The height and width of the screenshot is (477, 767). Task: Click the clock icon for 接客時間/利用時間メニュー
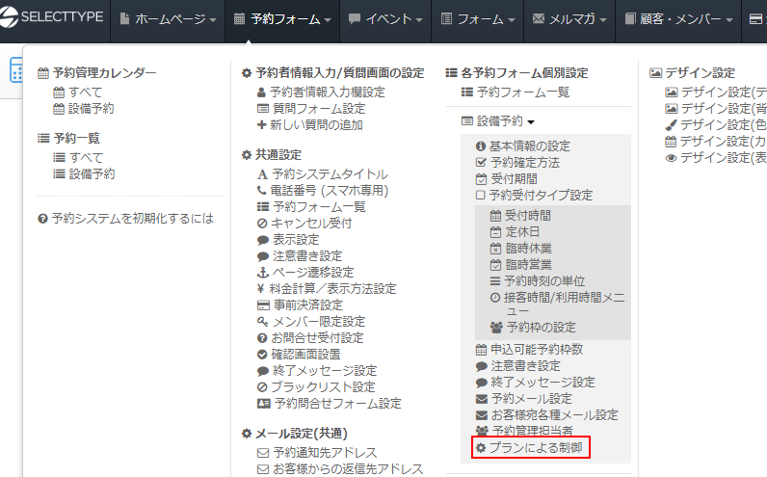click(x=495, y=298)
